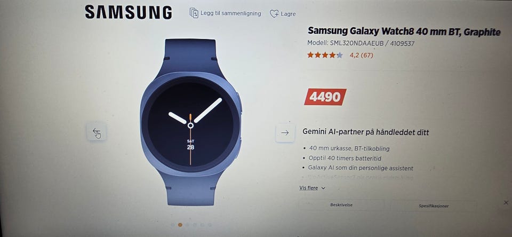Show next product image with right arrow
Viewport: 512px width, 237px height.
(285, 133)
